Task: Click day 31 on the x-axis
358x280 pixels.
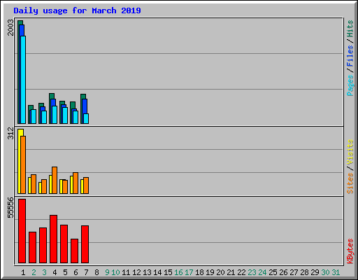Action: pyautogui.click(x=336, y=272)
